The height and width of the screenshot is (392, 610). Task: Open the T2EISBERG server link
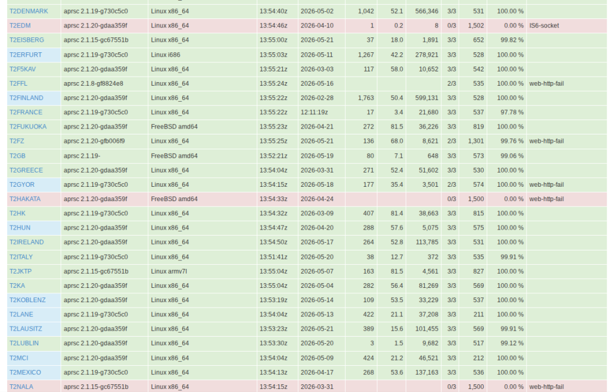click(x=27, y=40)
